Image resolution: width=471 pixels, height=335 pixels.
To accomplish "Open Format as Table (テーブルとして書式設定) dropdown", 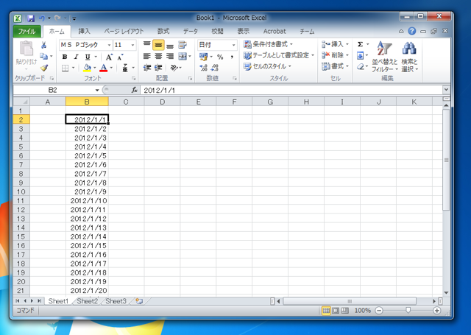I will (x=279, y=55).
